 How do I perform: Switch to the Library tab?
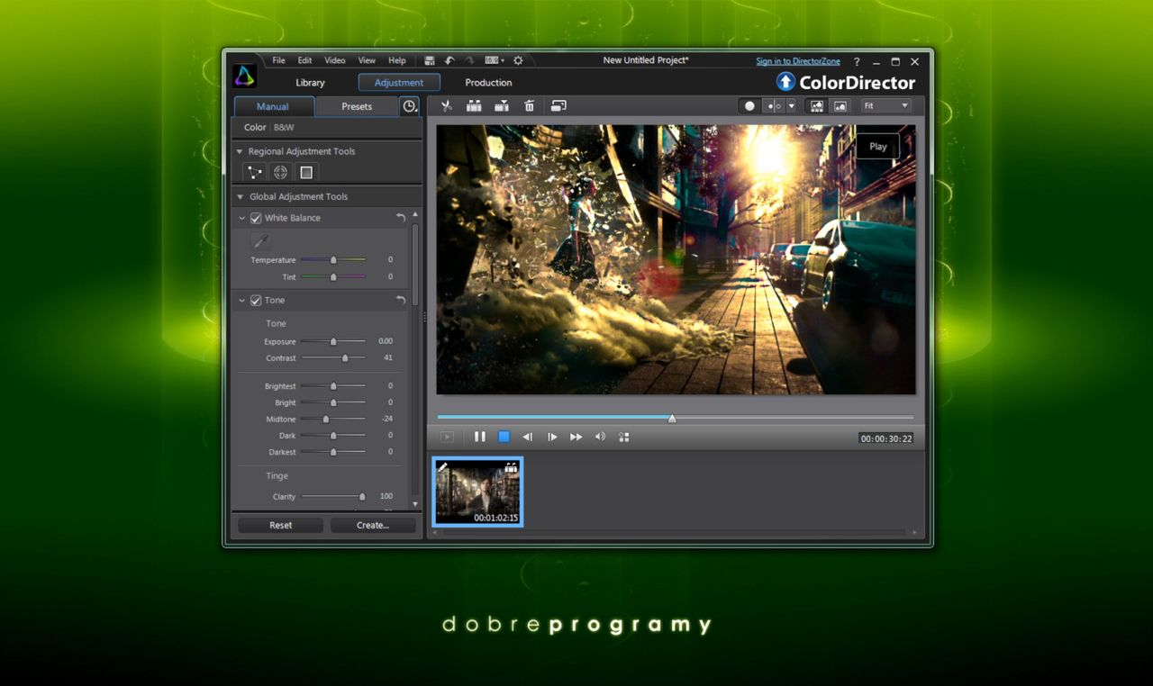(311, 83)
